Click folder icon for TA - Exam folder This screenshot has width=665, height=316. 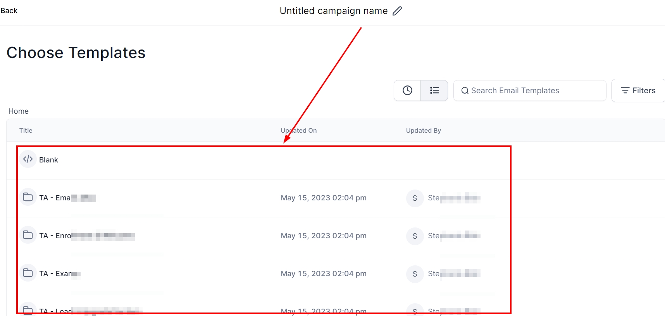pyautogui.click(x=28, y=273)
